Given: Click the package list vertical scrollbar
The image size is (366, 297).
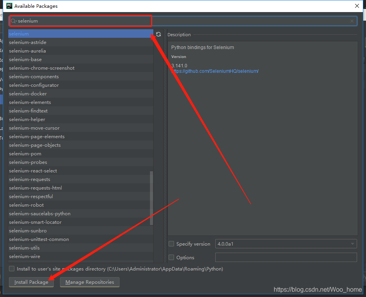Looking at the screenshot, I should [x=151, y=198].
